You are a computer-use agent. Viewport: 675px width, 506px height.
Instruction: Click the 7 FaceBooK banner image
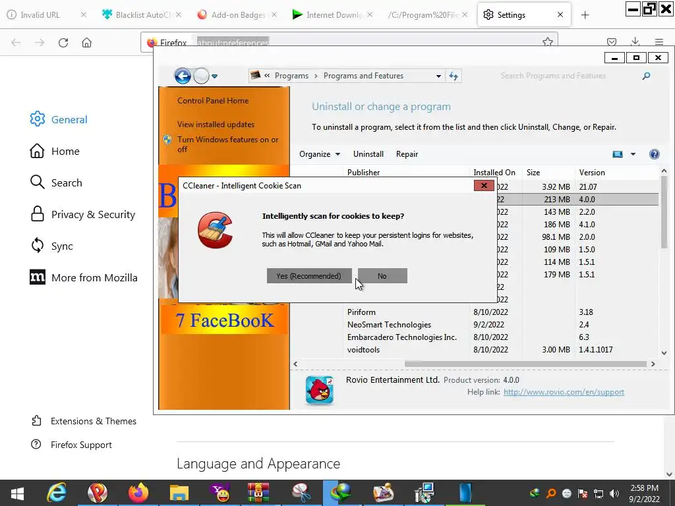[224, 320]
